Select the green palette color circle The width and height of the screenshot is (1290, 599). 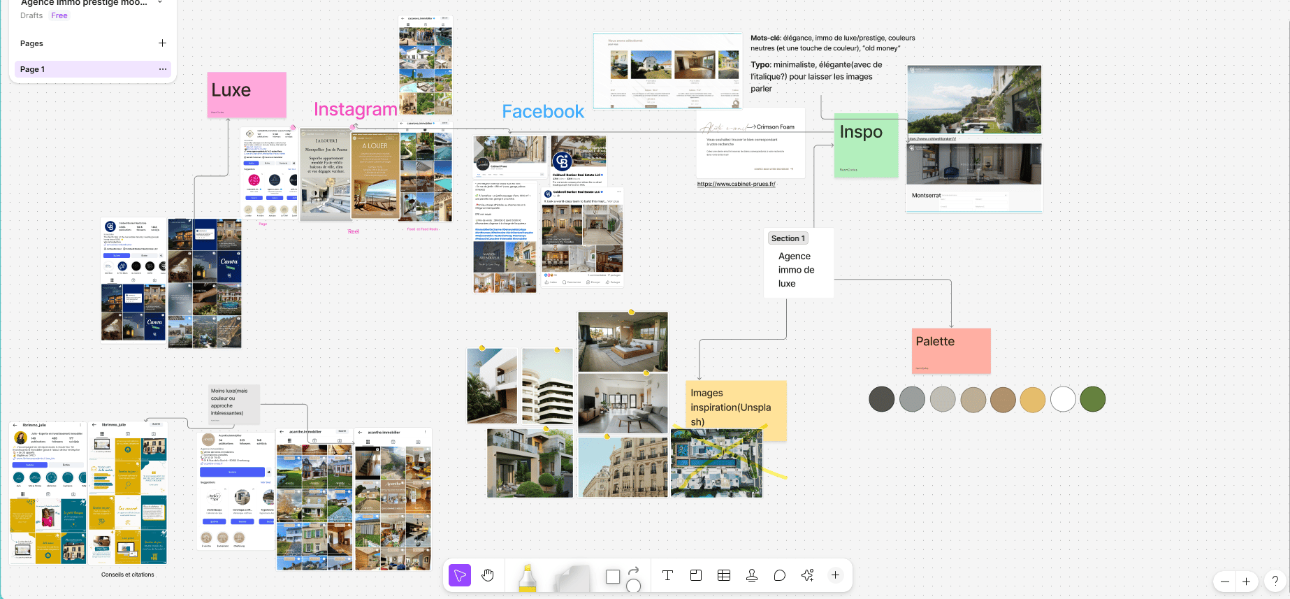[1092, 399]
